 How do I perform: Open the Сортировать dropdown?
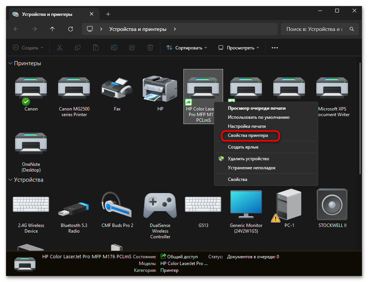click(187, 48)
